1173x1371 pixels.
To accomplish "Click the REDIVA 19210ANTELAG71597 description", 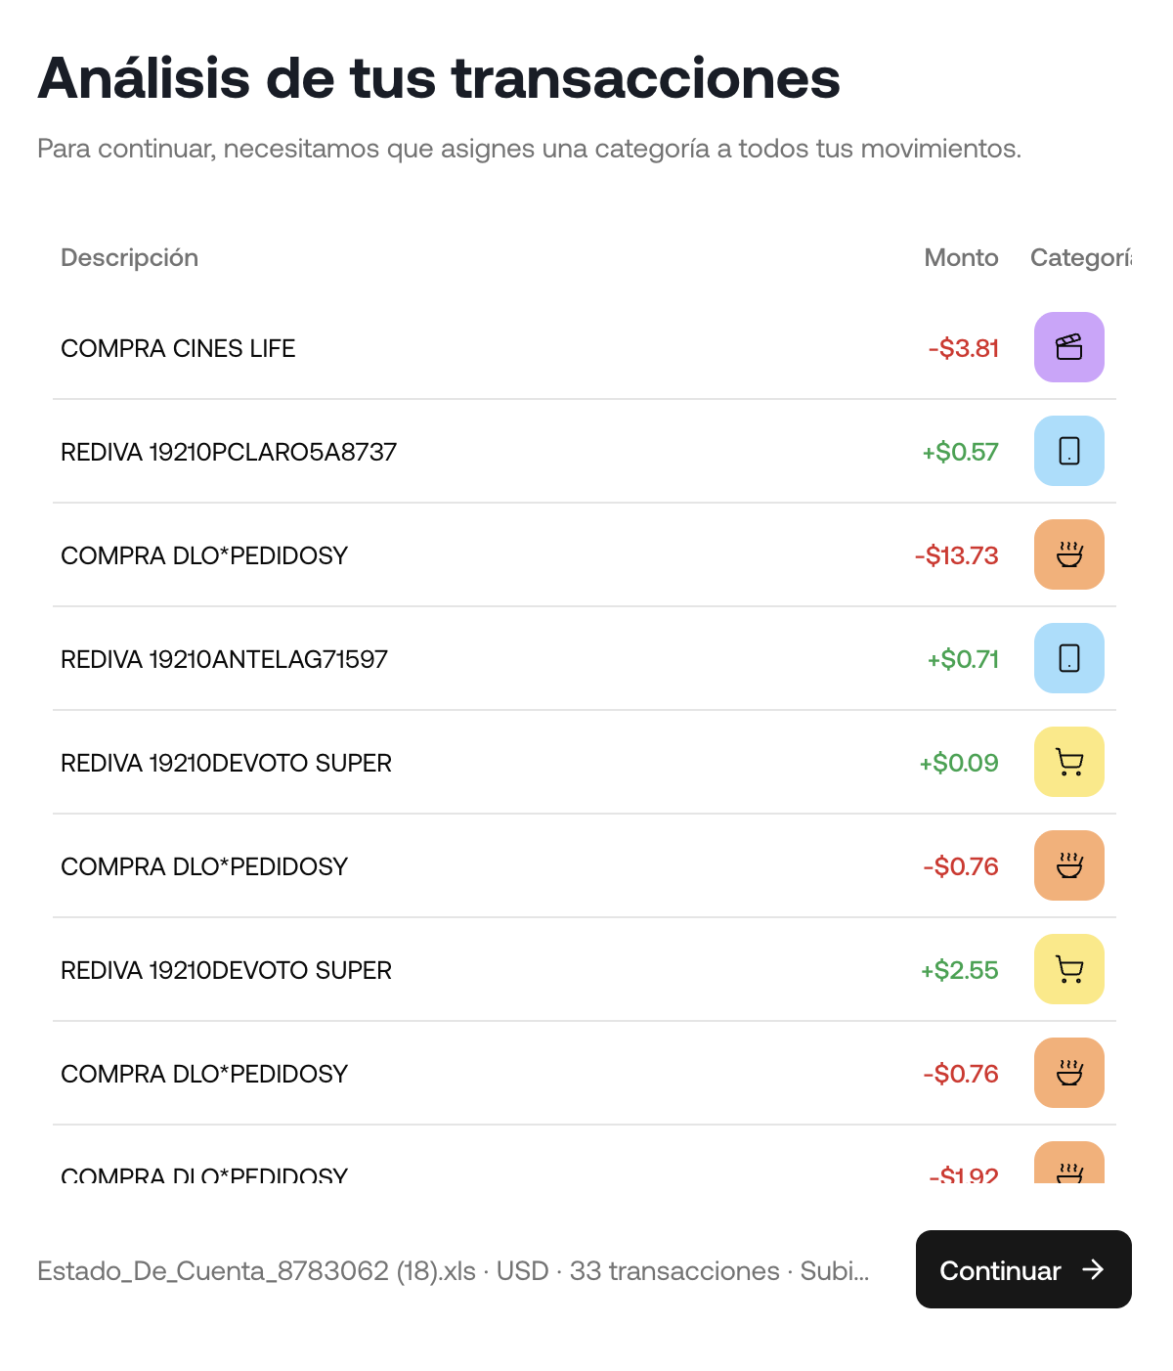I will (x=224, y=659).
